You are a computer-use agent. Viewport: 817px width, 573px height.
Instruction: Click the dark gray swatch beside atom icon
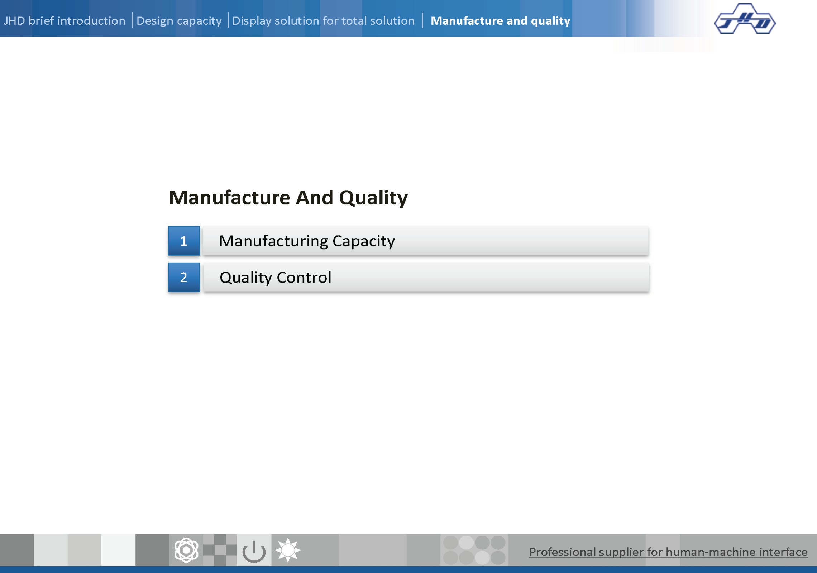pos(152,550)
